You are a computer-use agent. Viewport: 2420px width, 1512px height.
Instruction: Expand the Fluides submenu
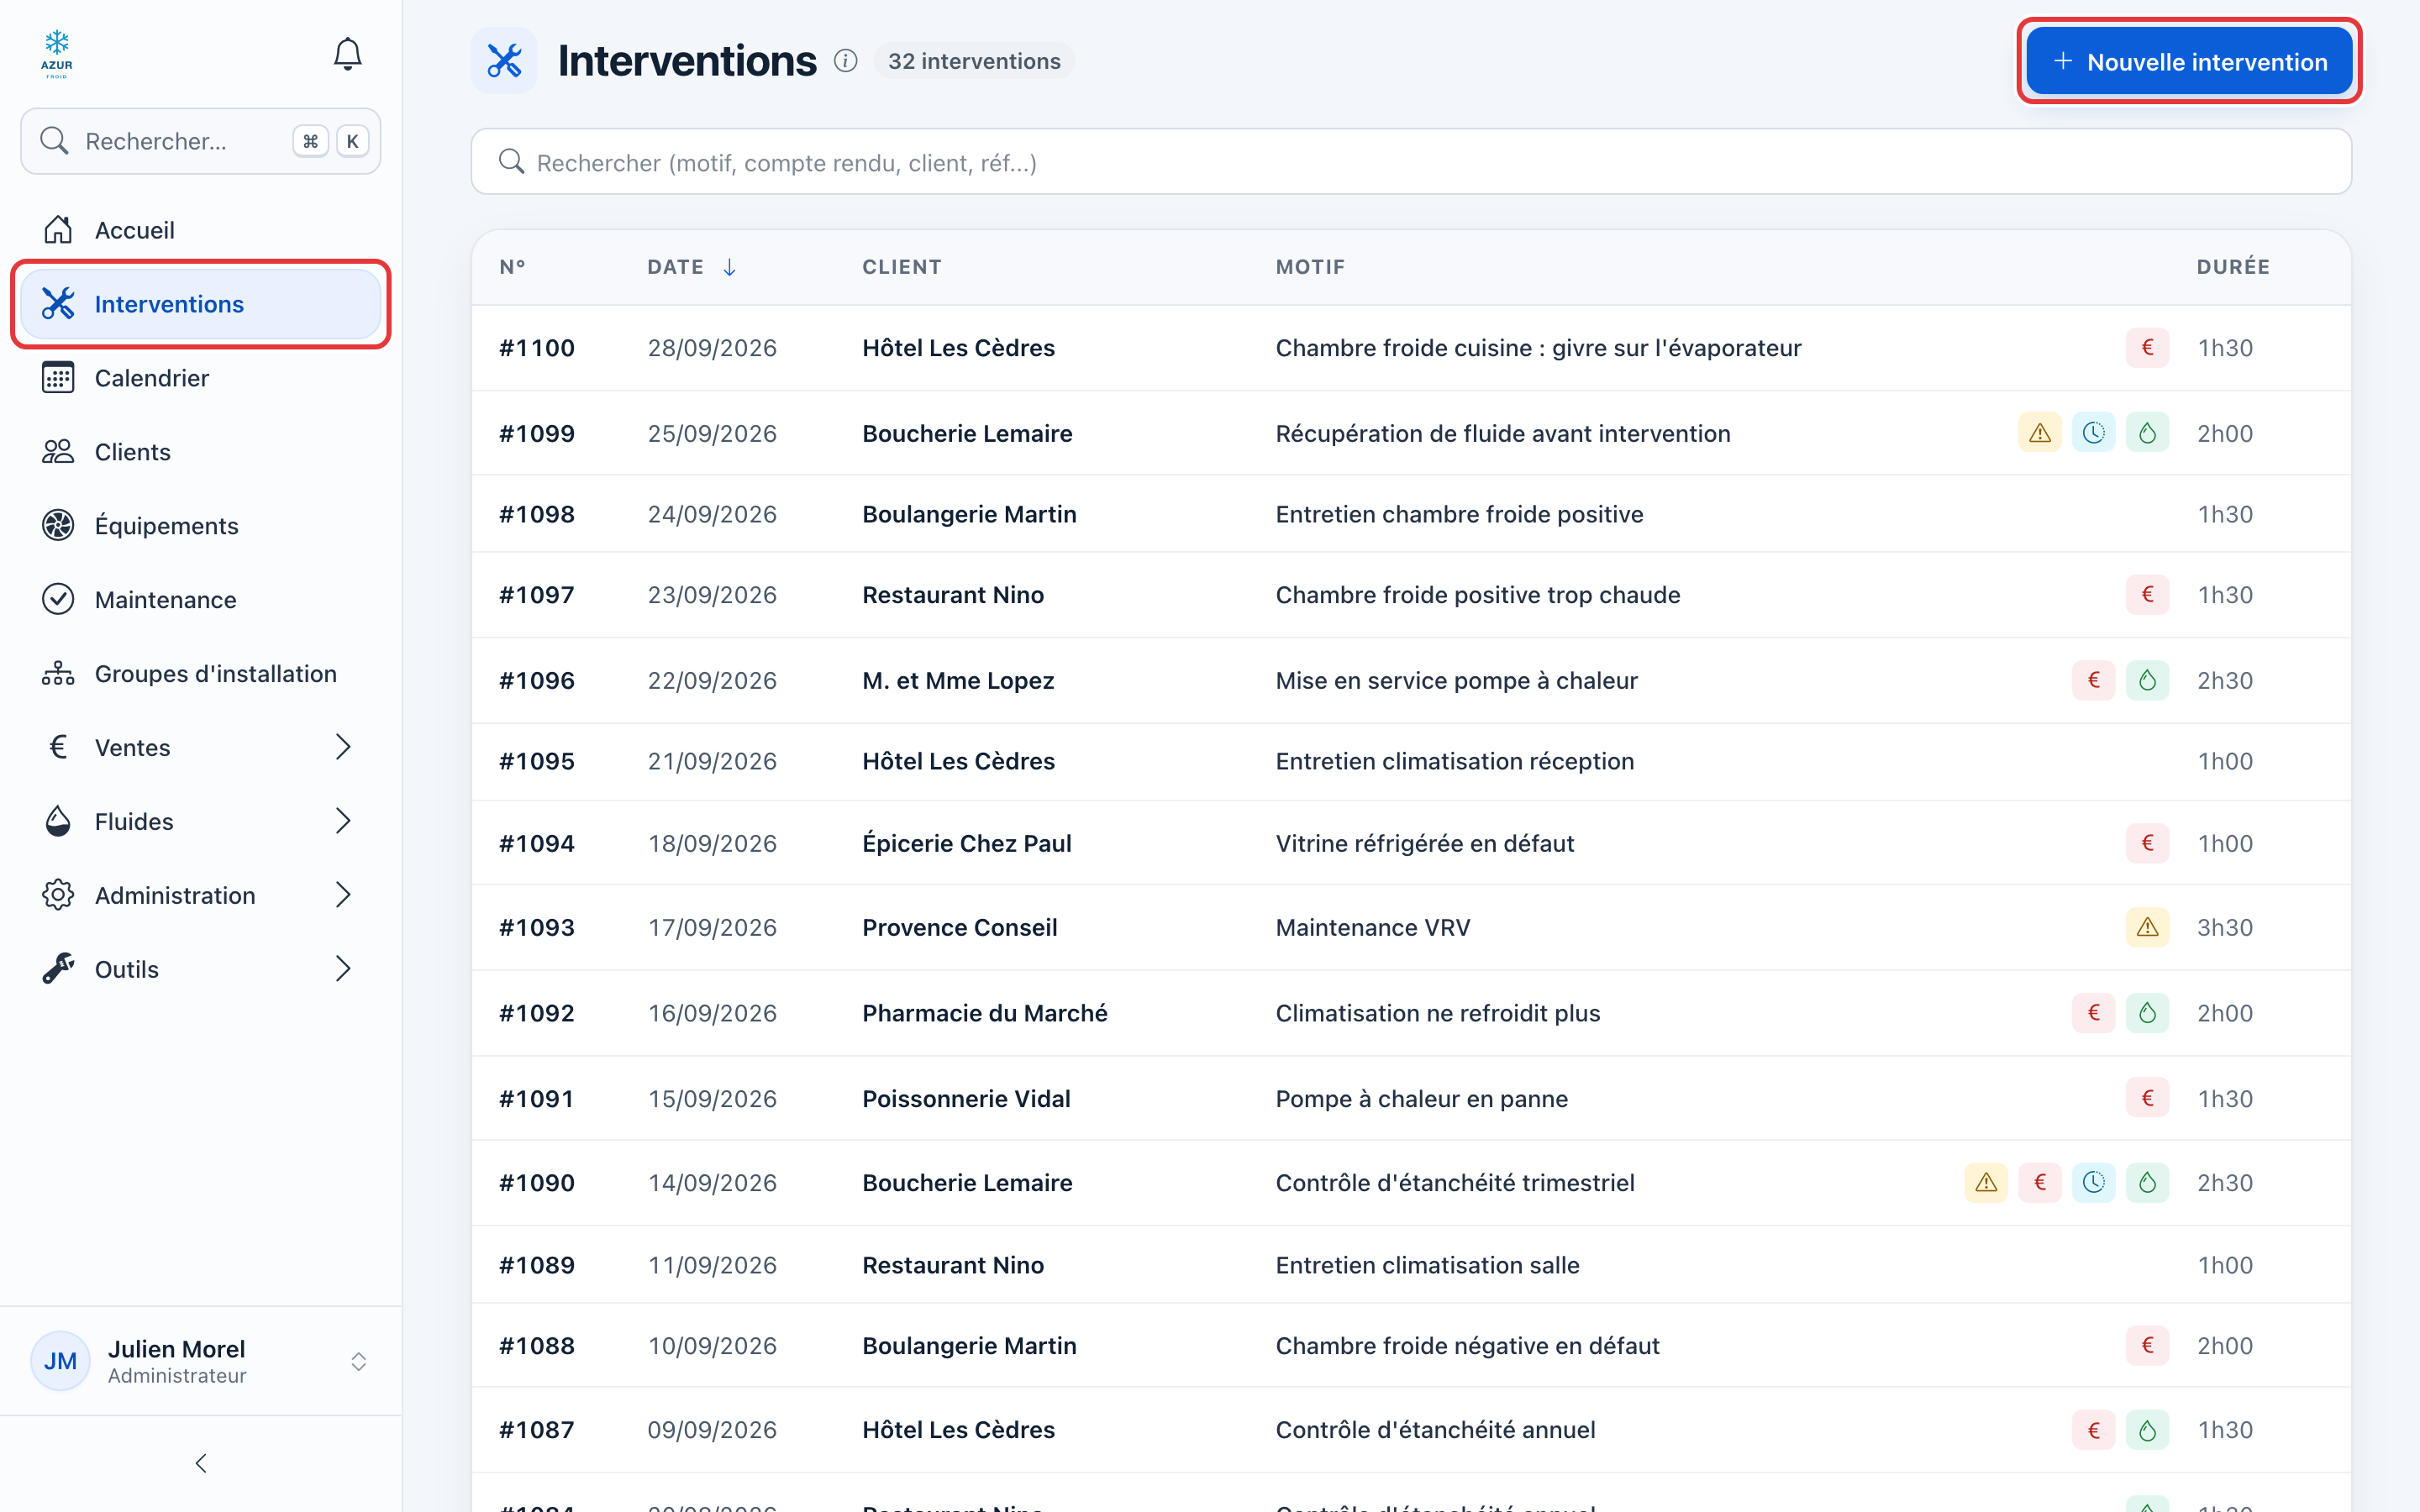(x=343, y=821)
